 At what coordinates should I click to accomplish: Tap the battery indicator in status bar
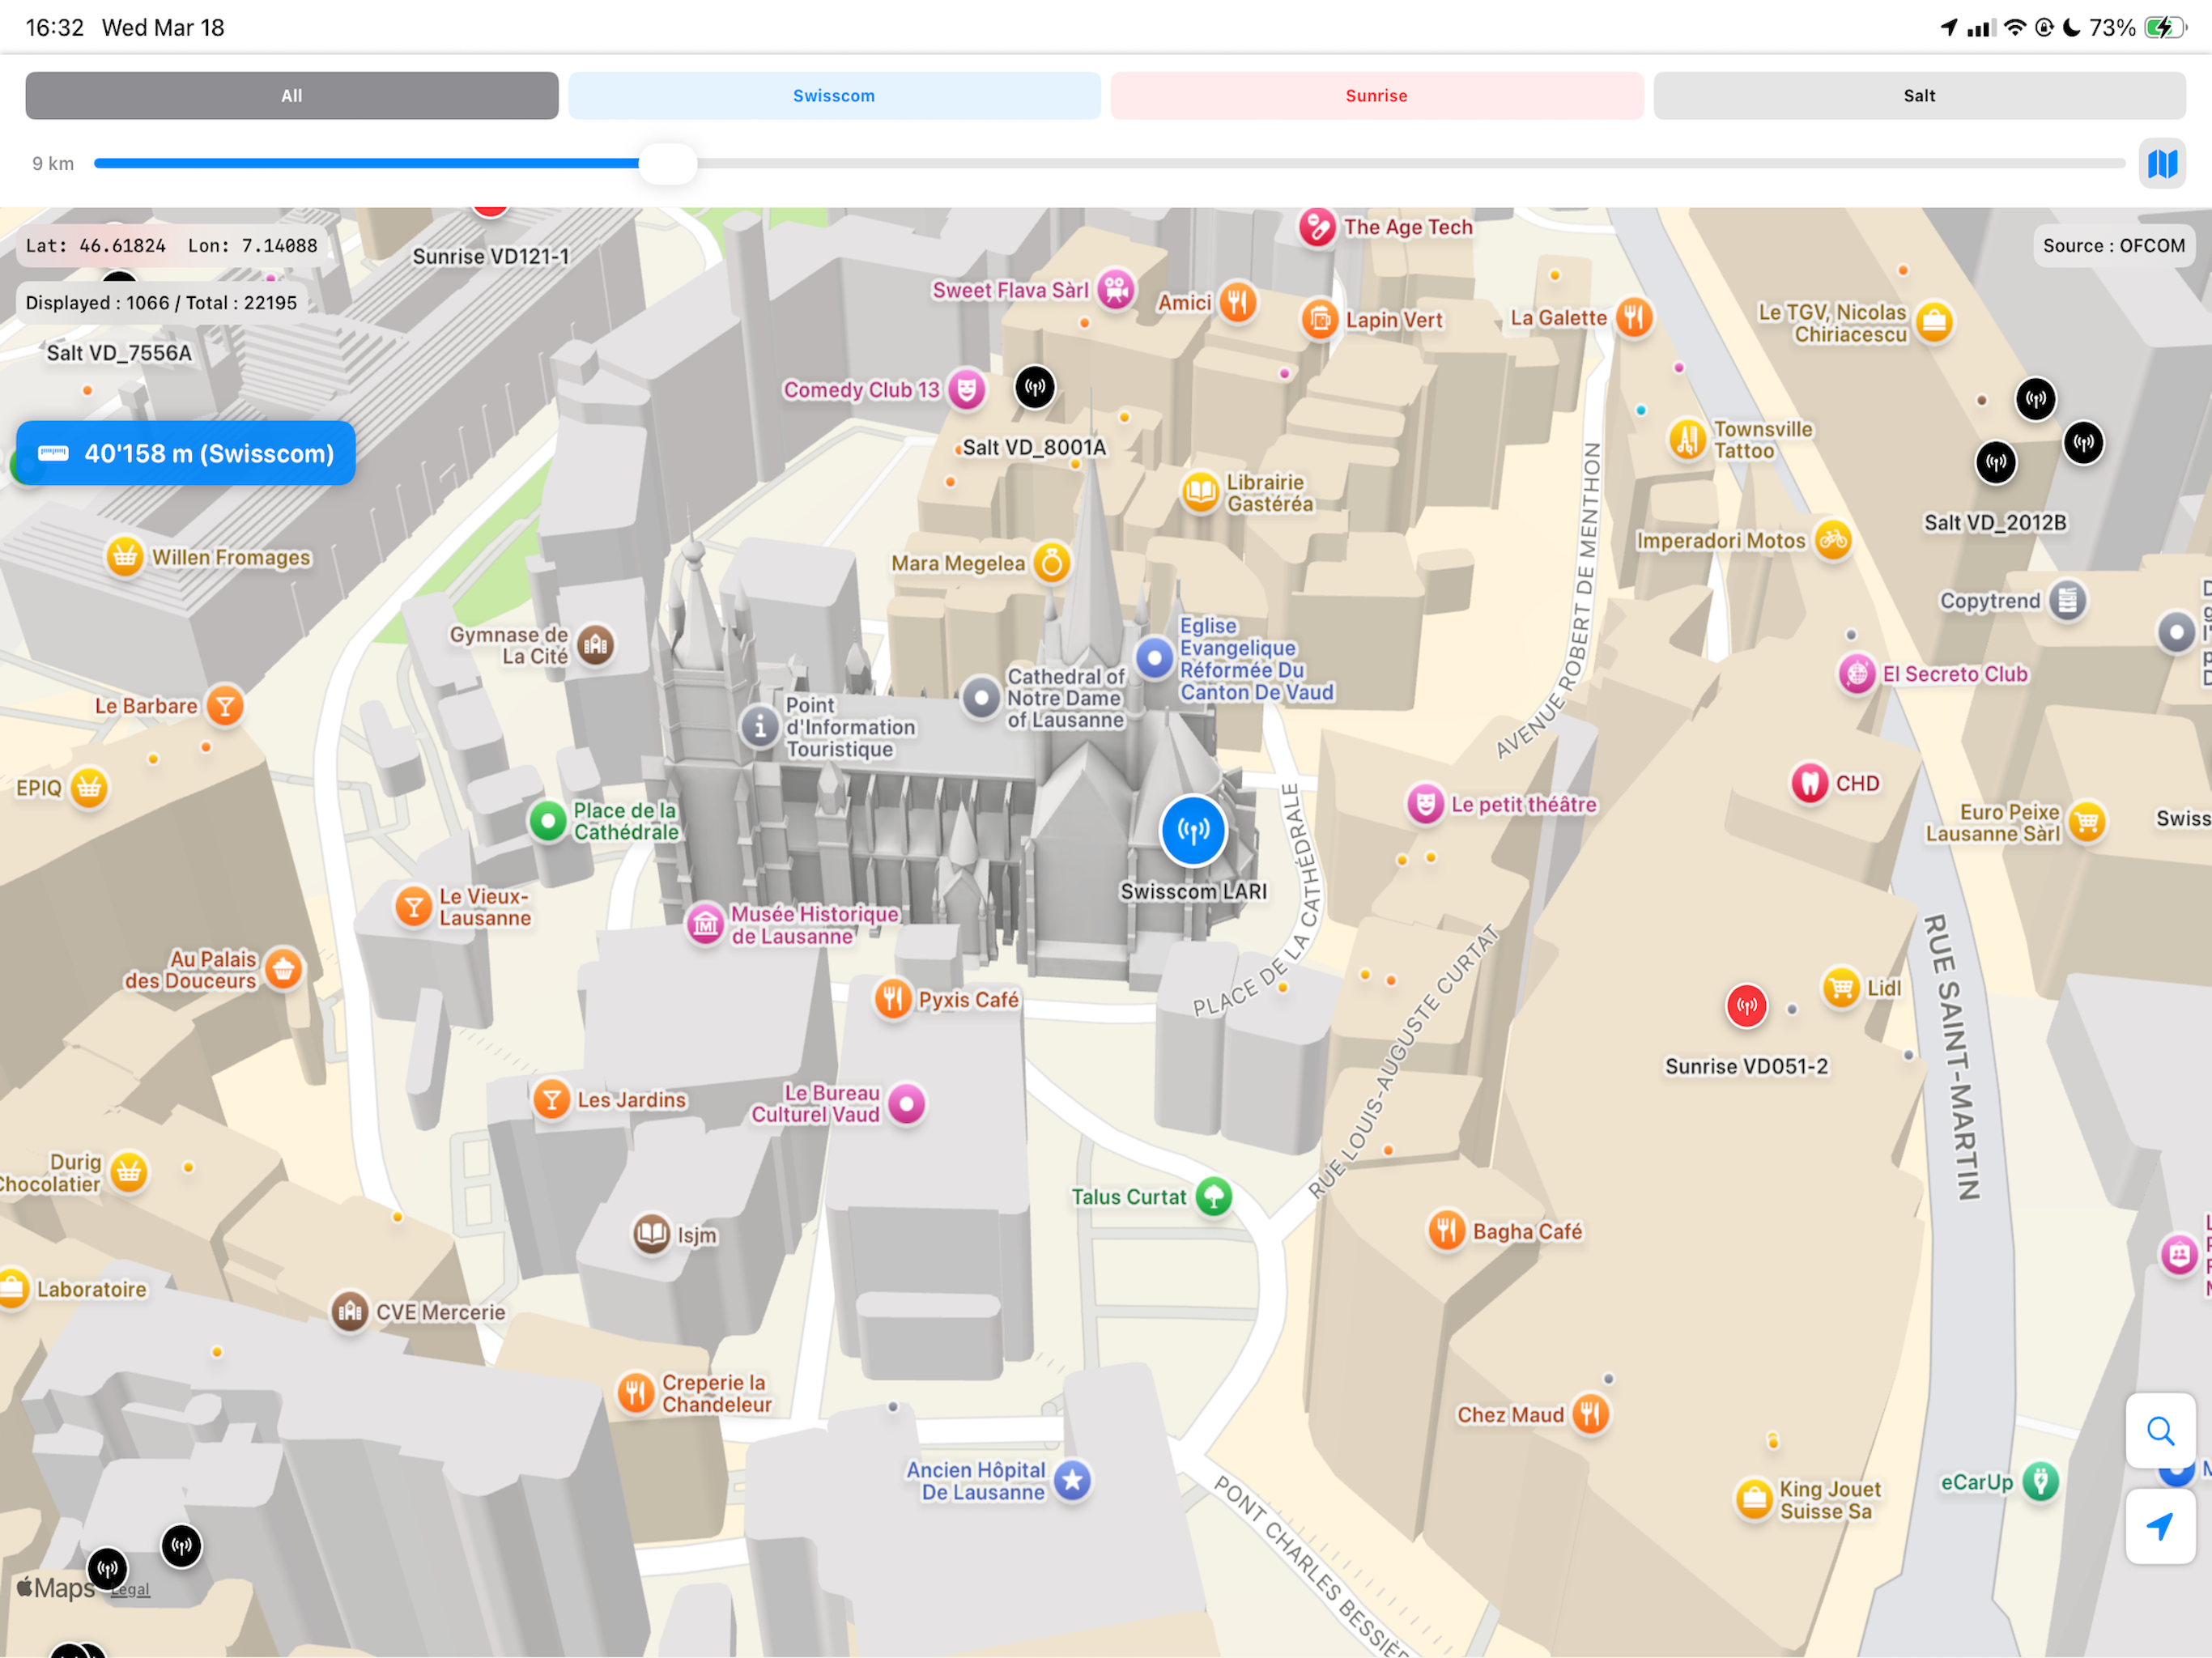coord(2165,27)
